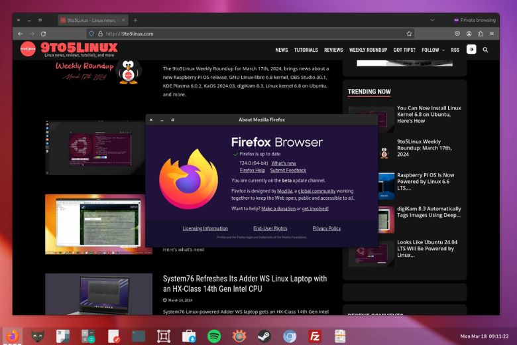Screen dimensions: 517x345
Task: Open the file archiver dock icon
Action: click(339, 336)
